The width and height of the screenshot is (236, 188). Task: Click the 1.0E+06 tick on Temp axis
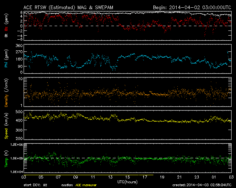(15, 145)
